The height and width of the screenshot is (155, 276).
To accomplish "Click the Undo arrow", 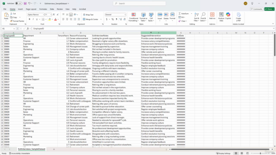I will (29, 3).
